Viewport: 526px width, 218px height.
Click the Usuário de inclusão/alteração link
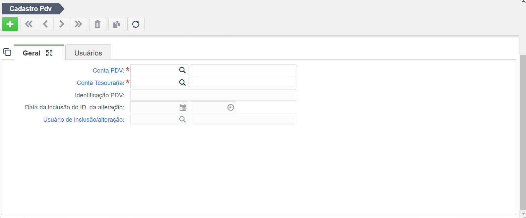click(x=84, y=120)
